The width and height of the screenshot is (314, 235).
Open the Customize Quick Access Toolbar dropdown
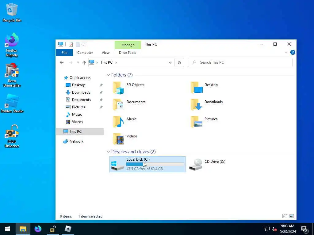point(83,44)
